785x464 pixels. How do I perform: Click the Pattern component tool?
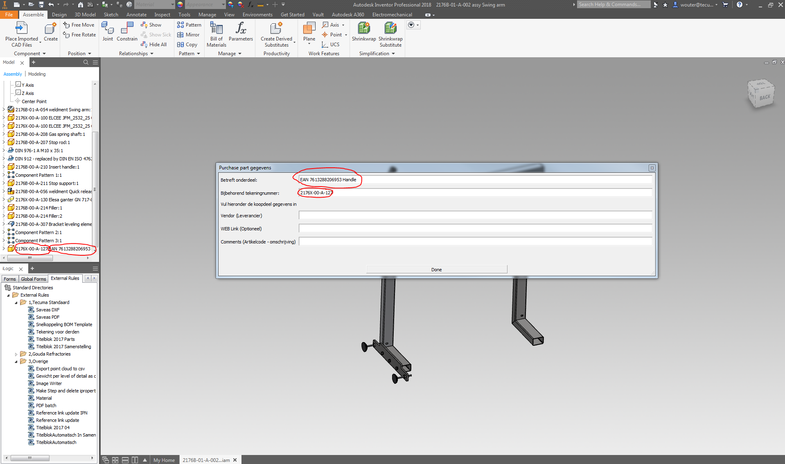coord(189,25)
